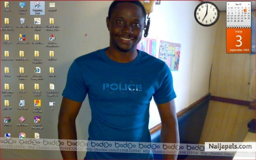Open the Microsoft Office folder
The image size is (256, 160).
pyautogui.click(x=37, y=139)
